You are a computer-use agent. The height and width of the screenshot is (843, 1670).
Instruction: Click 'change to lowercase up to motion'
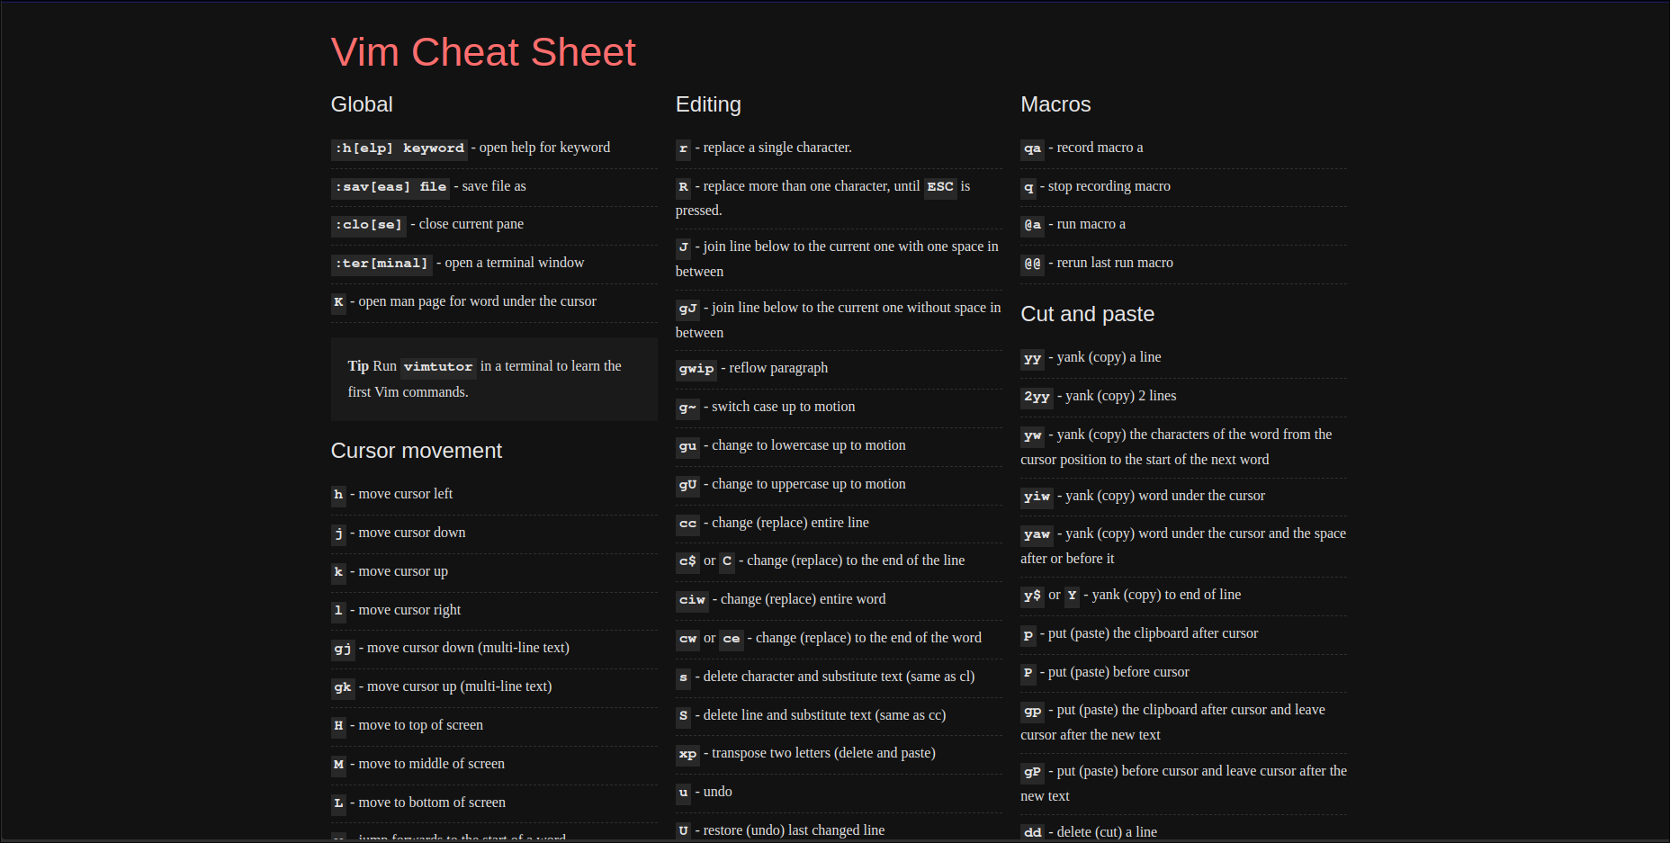[x=808, y=445]
